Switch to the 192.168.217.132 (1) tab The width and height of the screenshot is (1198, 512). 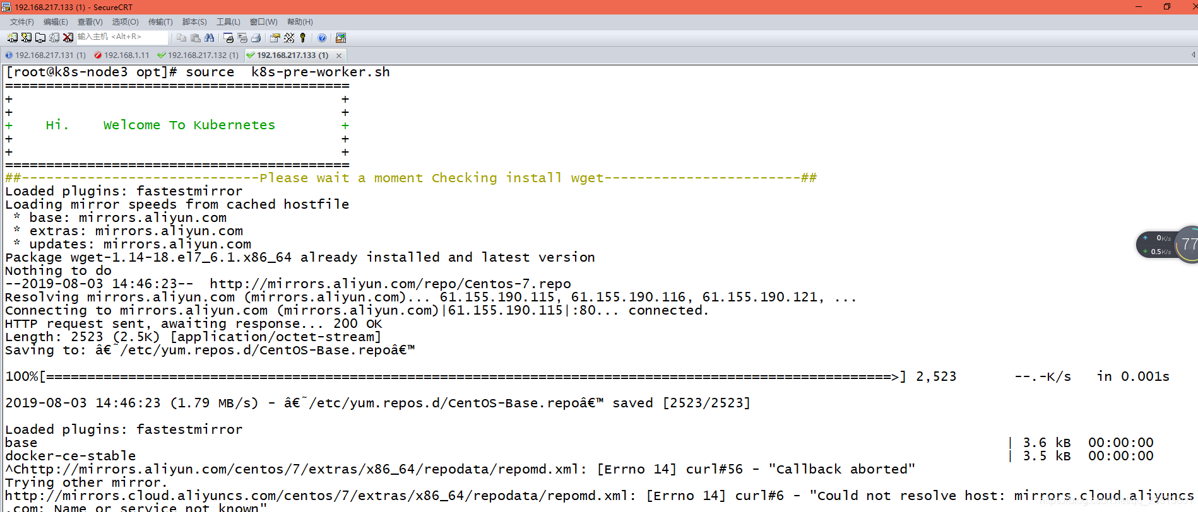point(198,55)
